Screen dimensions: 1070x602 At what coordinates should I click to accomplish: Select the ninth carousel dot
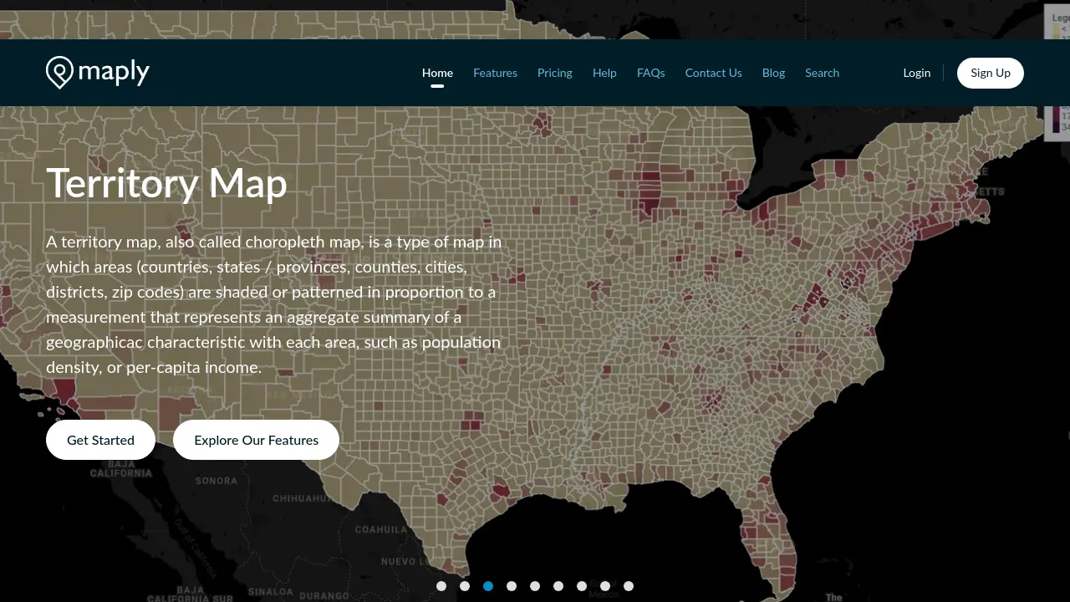pos(629,586)
